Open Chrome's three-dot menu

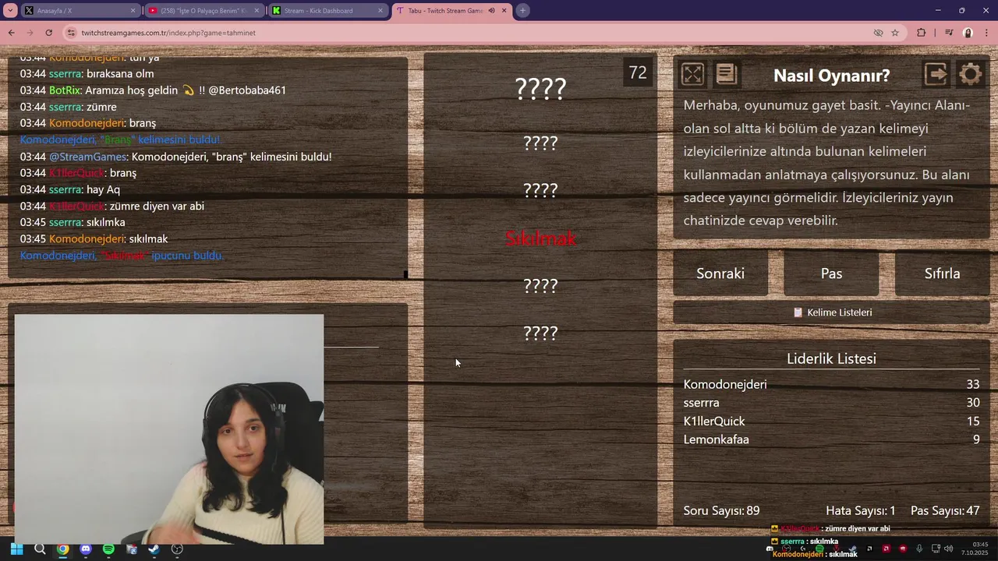click(x=986, y=33)
